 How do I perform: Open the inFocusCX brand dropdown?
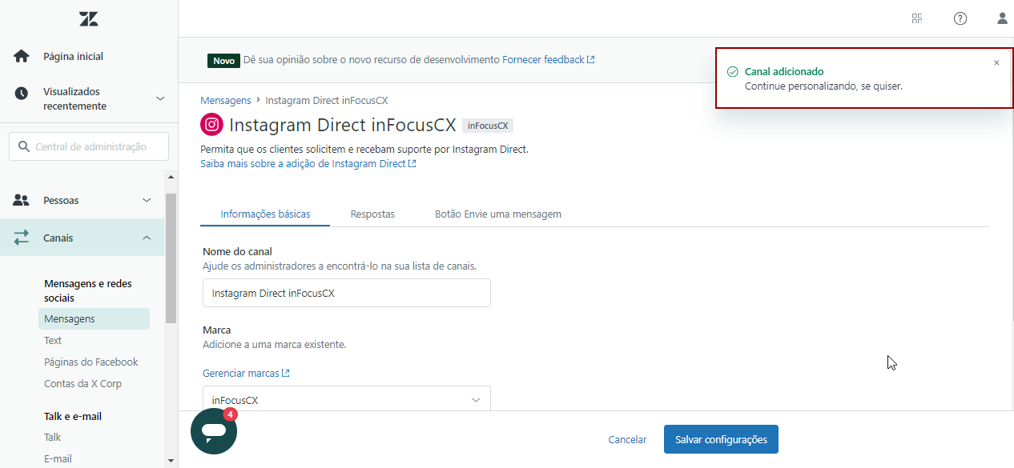[346, 399]
